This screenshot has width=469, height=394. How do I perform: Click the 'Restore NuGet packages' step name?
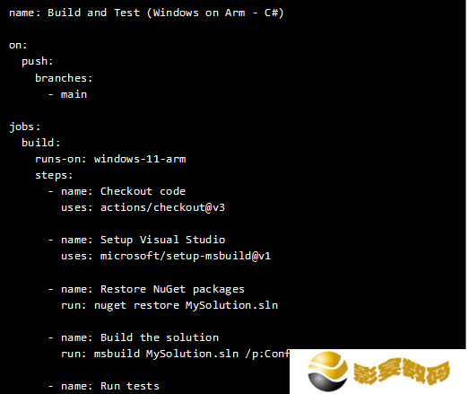point(172,290)
